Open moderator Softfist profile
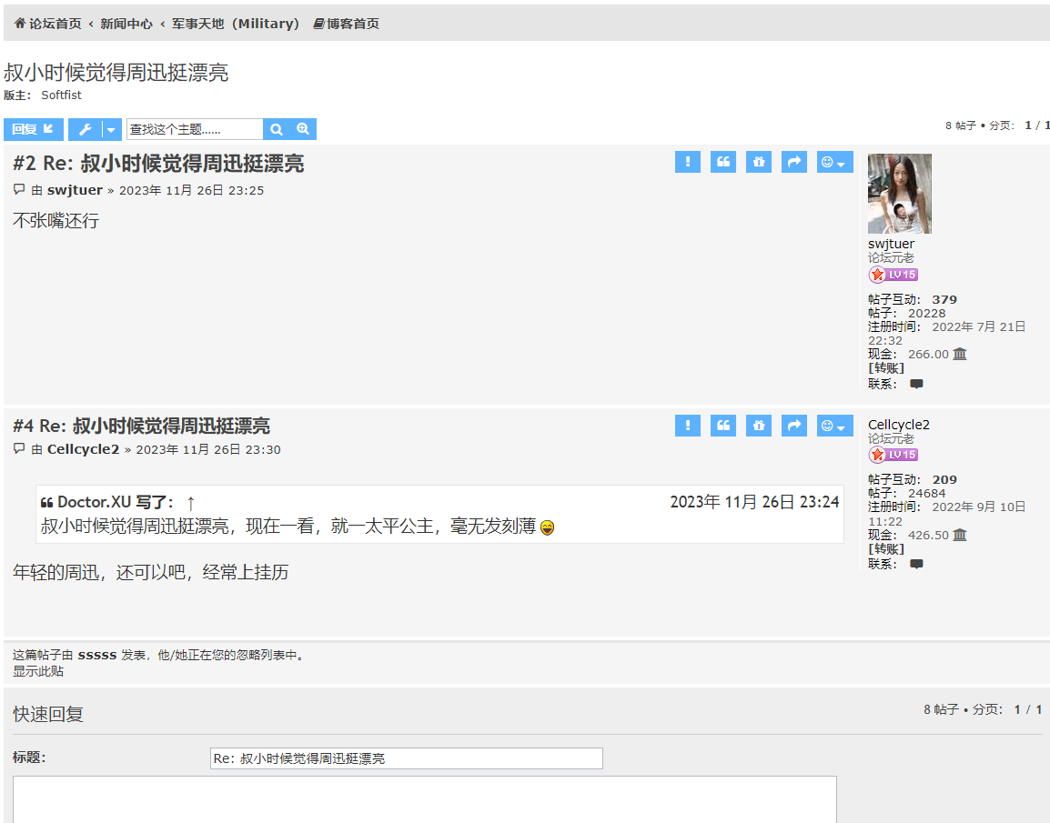 (x=61, y=95)
